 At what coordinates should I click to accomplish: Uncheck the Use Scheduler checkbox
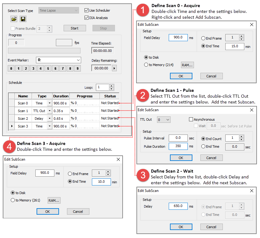(87, 10)
